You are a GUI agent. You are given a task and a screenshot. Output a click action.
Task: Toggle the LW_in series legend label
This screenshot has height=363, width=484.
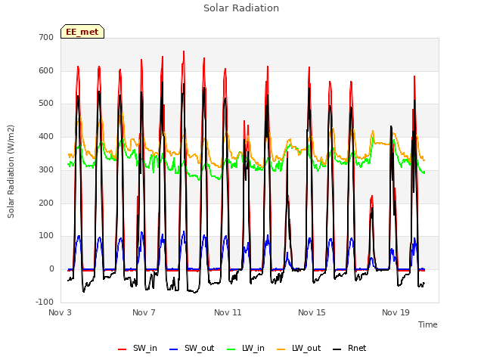(x=253, y=349)
